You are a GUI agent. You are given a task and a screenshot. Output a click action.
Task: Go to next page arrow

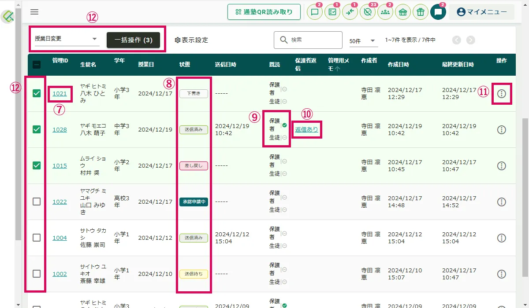point(471,40)
